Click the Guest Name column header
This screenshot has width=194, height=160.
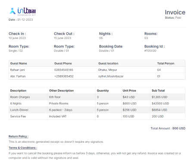point(19,64)
